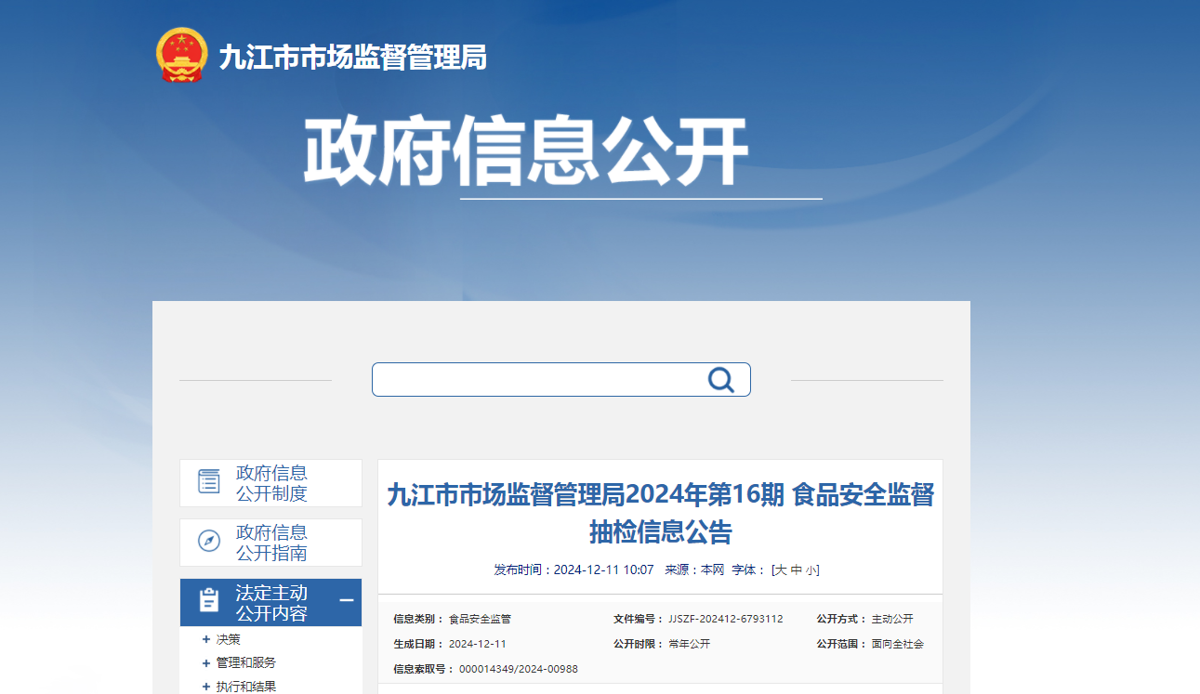
Task: Select 法定主动公开内容 menu header
Action: pyautogui.click(x=271, y=602)
